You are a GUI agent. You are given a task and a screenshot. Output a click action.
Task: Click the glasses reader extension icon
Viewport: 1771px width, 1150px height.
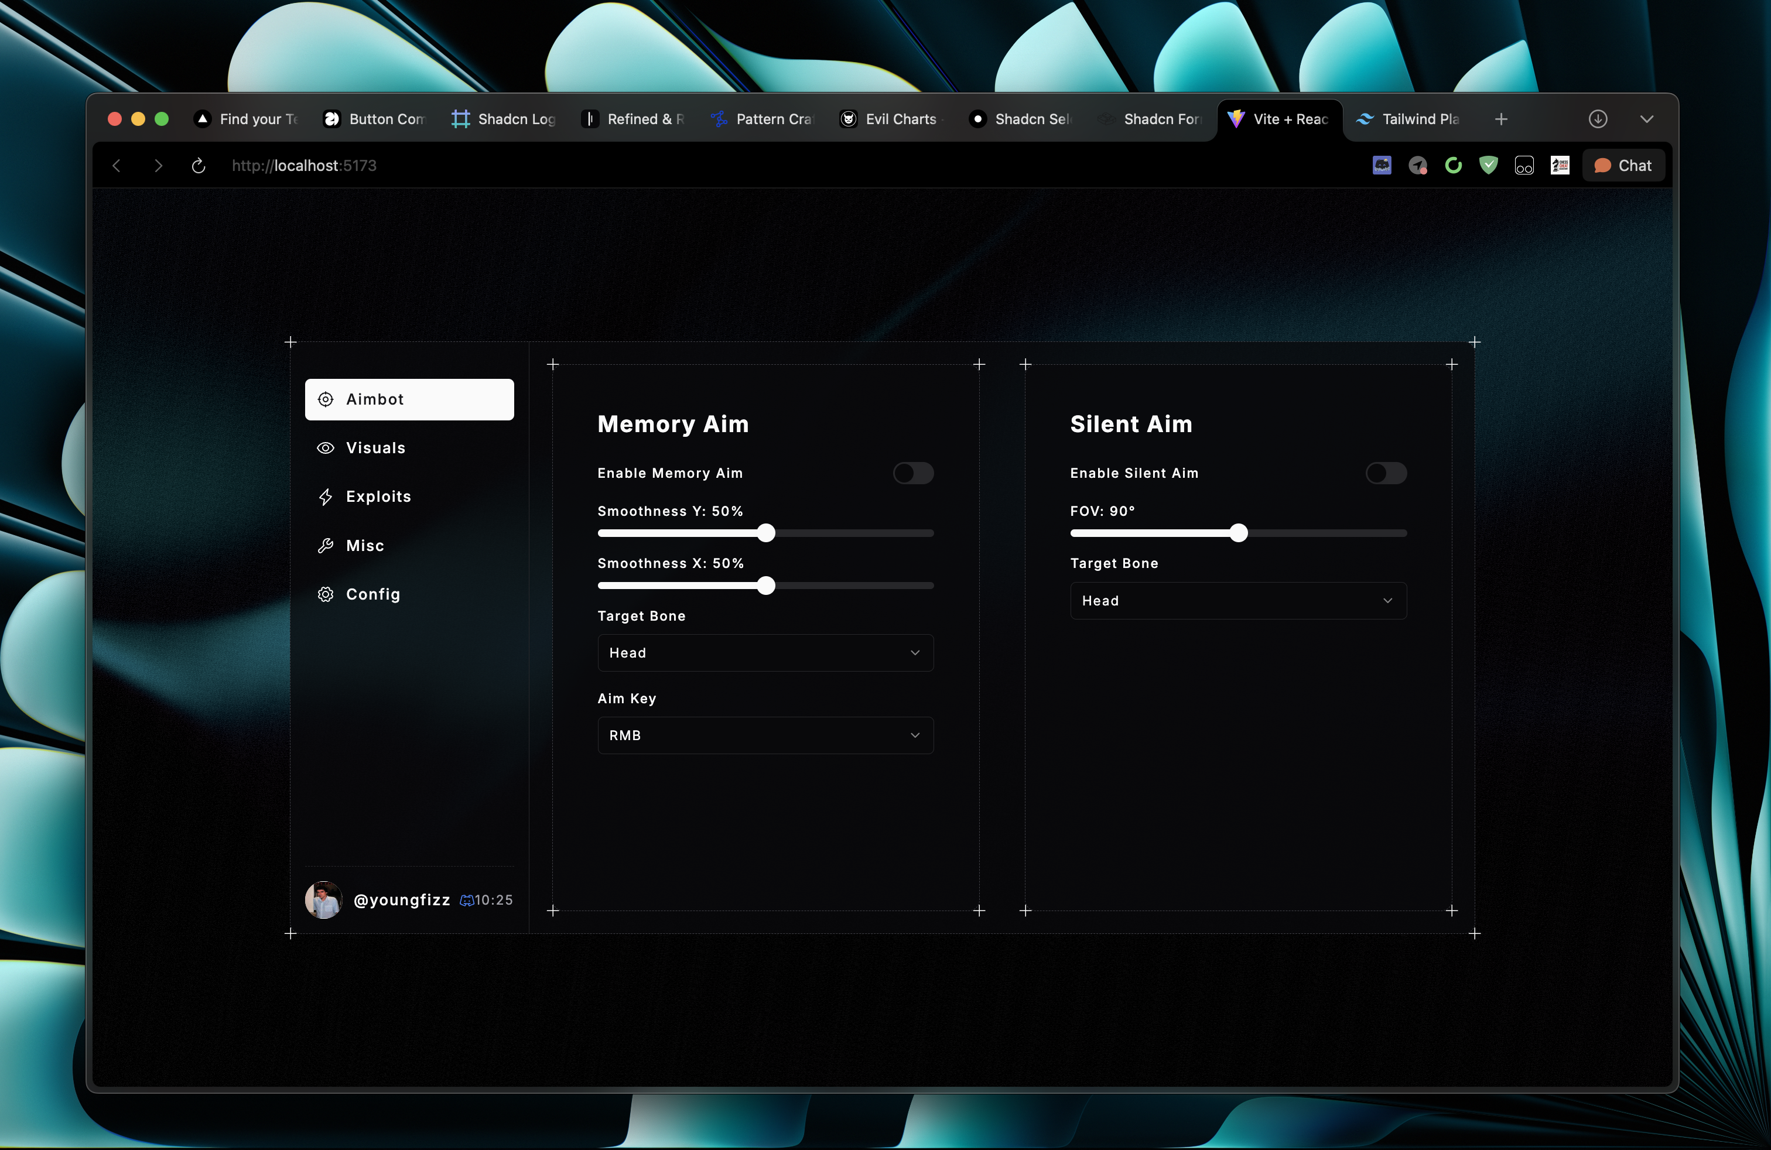point(1524,165)
